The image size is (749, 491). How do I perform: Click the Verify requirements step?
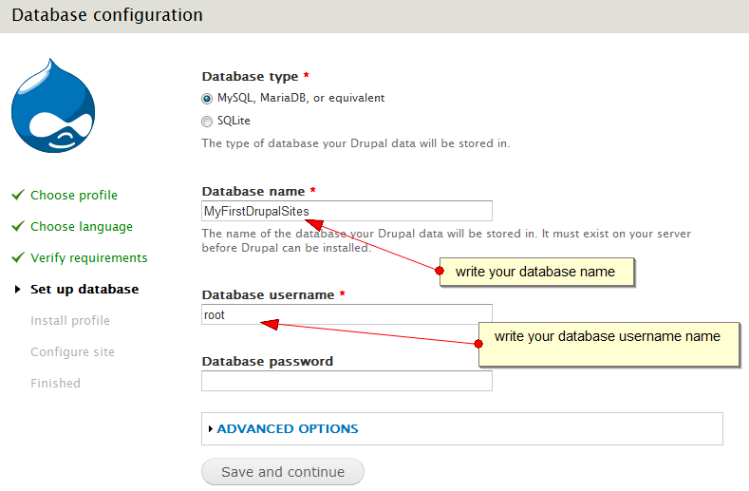[89, 257]
